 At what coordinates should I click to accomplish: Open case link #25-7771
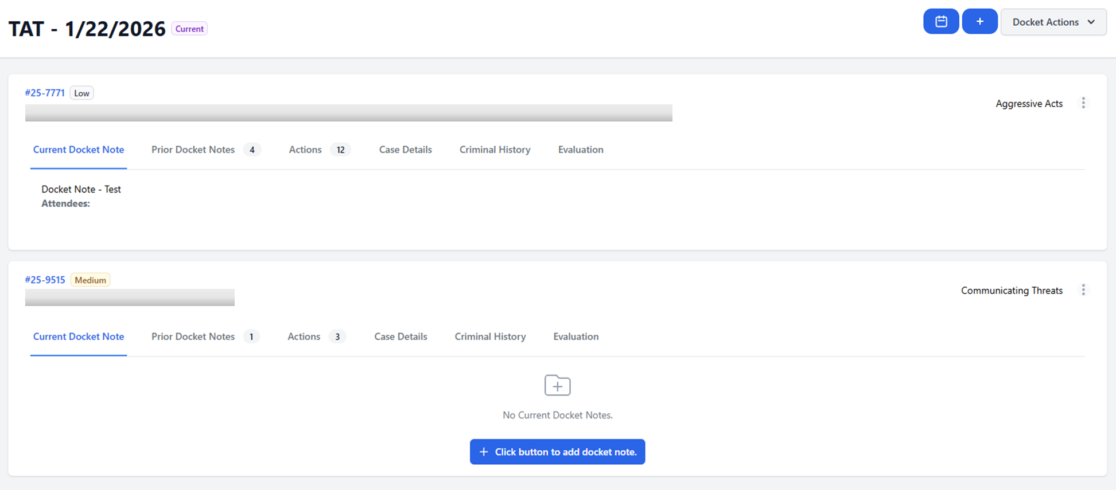click(45, 93)
